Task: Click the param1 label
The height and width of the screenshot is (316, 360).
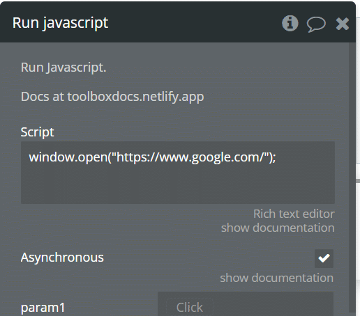Action: tap(43, 308)
